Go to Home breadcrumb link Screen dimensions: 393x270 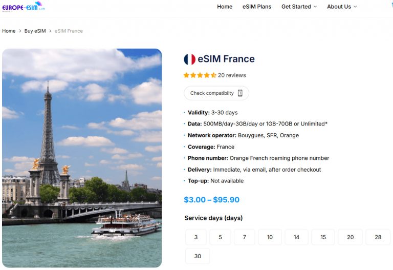point(9,31)
